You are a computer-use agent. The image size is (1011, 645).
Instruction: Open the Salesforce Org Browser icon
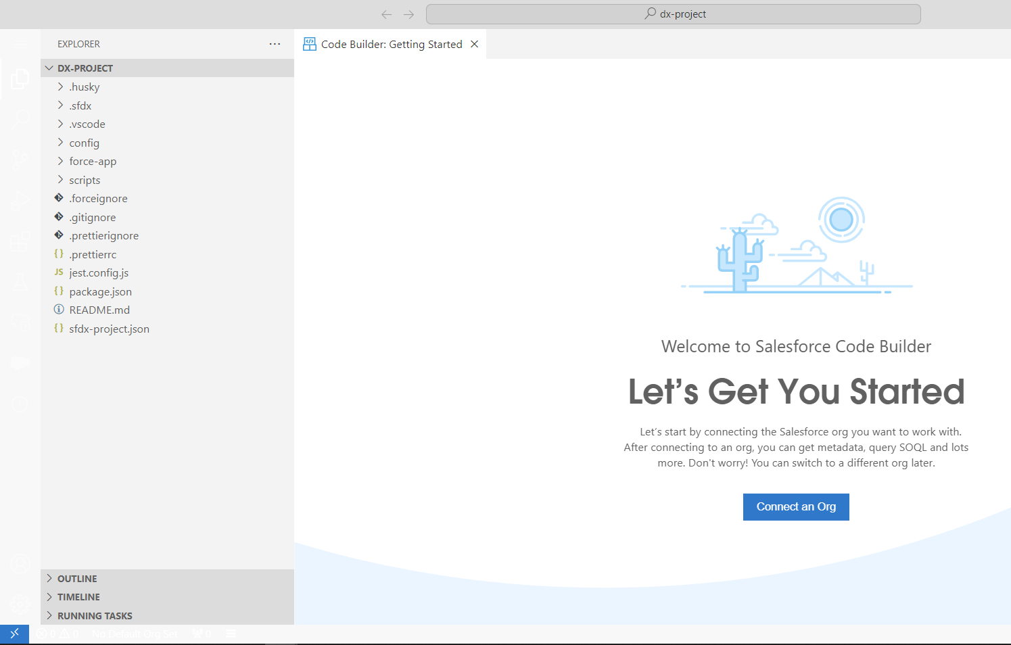[x=20, y=322]
